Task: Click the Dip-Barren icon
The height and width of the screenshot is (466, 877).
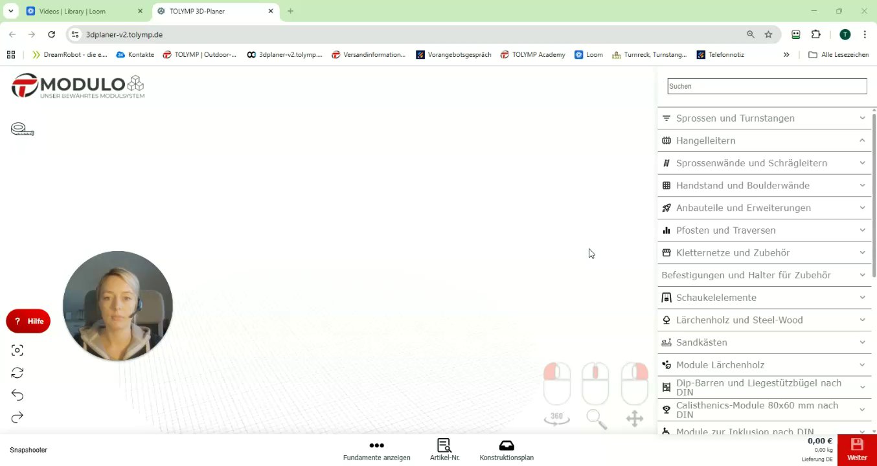Action: 666,388
